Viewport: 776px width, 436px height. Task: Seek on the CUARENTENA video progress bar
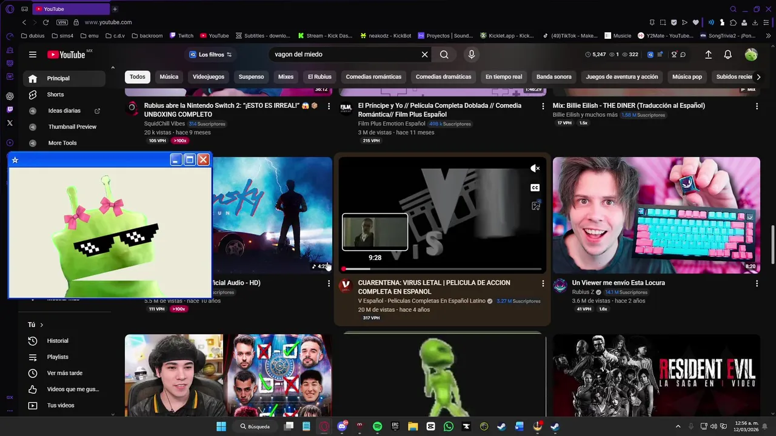click(442, 269)
